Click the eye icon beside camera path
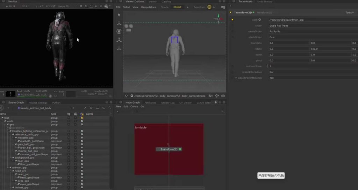 (127, 96)
